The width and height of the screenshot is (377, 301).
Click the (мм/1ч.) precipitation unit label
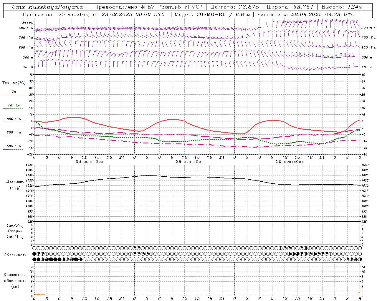[15, 237]
